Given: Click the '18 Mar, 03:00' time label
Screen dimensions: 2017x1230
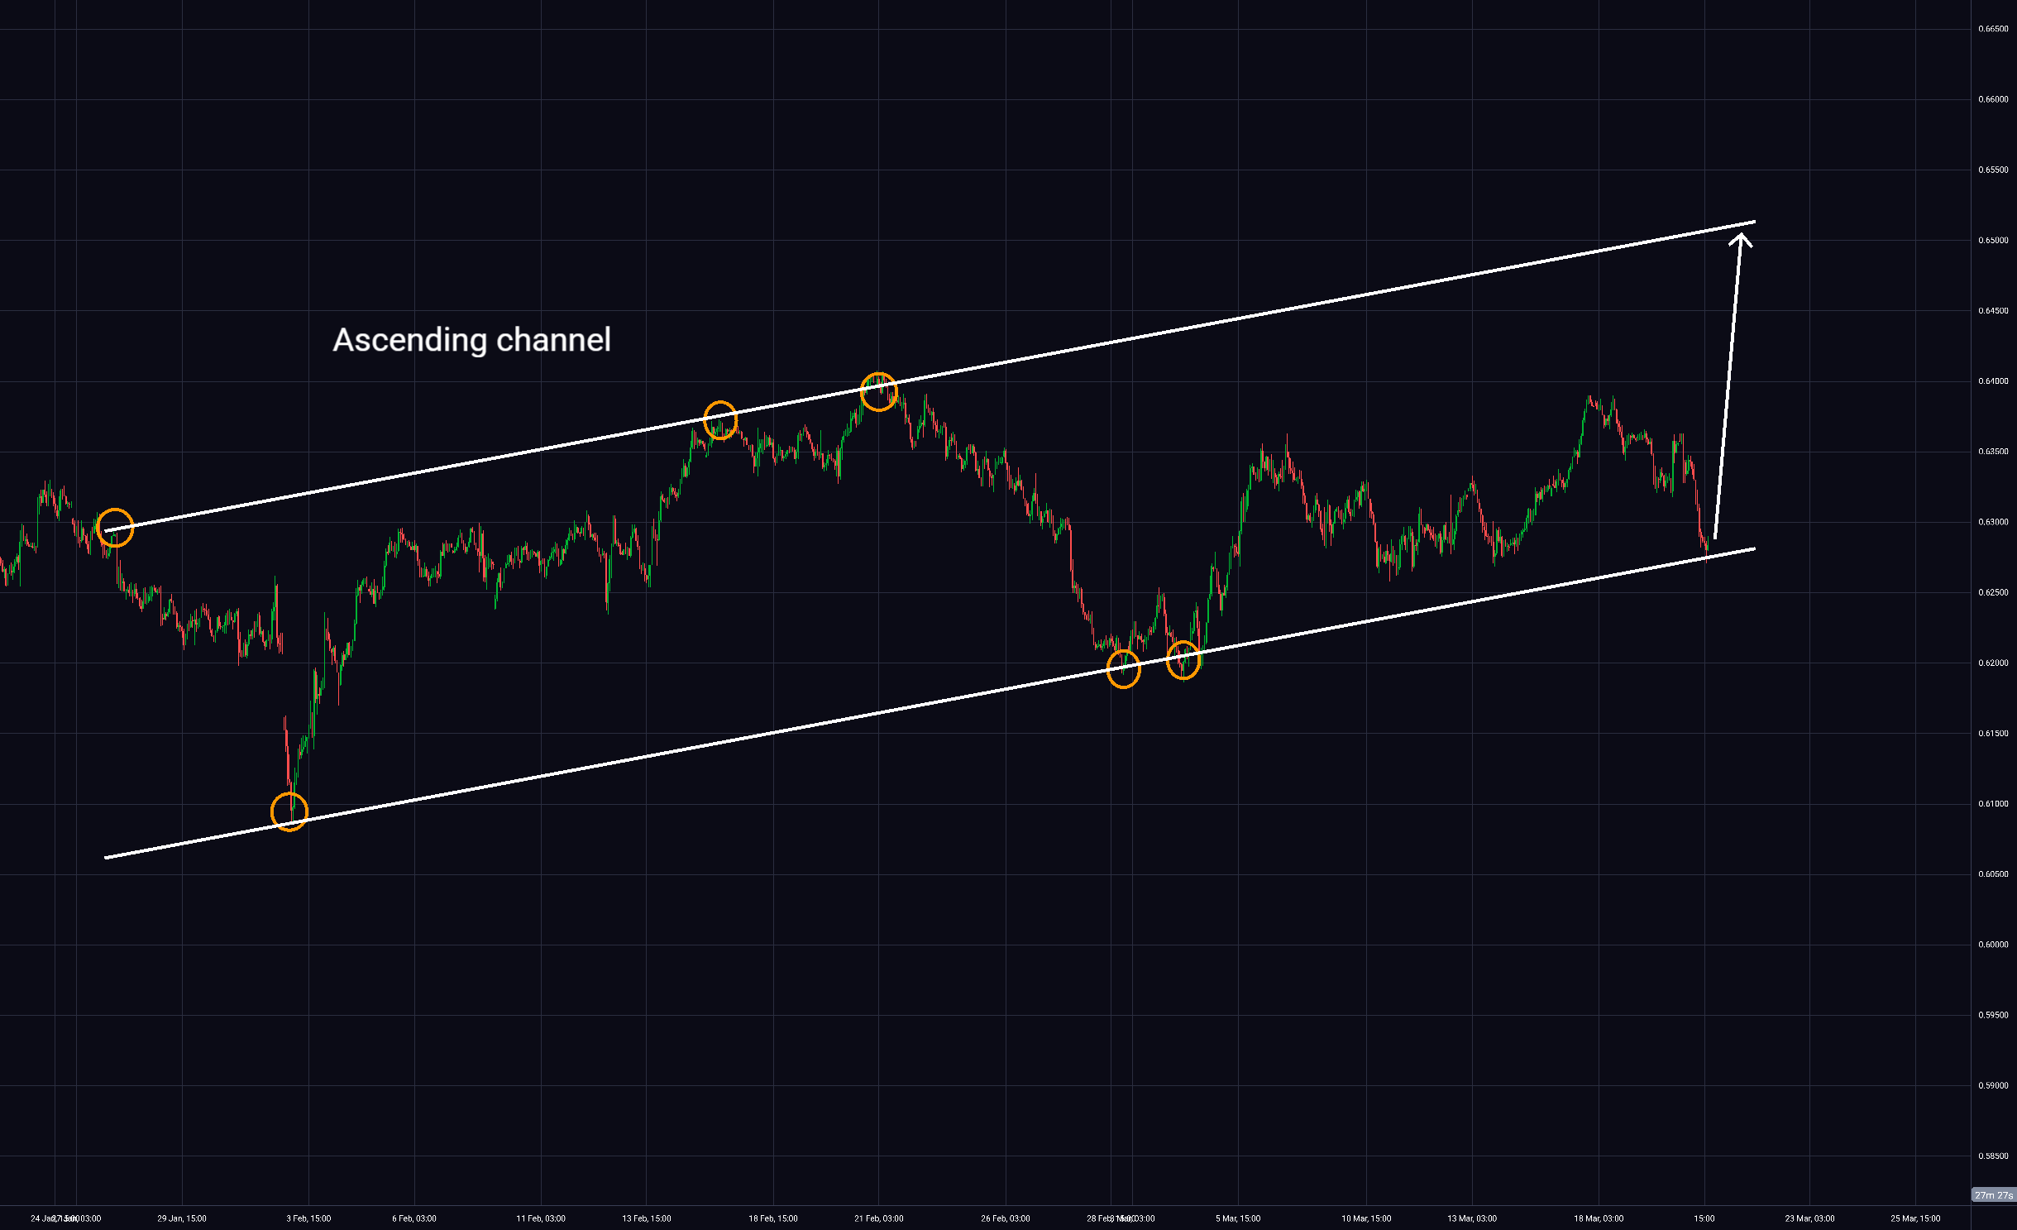Looking at the screenshot, I should click(1598, 1218).
